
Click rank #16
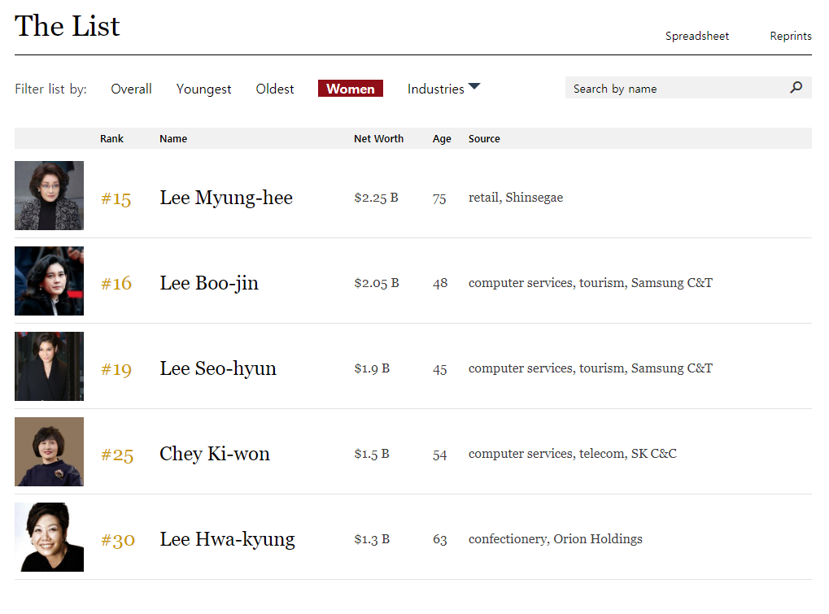coord(116,284)
